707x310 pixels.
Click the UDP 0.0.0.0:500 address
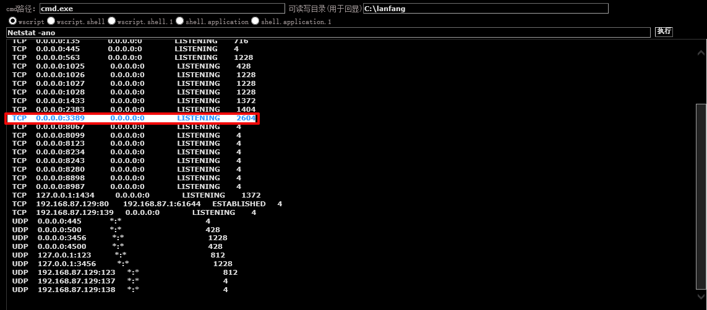[x=59, y=230]
